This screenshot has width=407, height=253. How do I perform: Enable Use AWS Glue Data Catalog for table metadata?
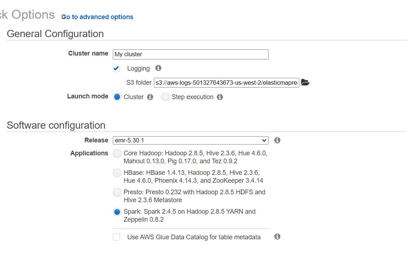117,237
